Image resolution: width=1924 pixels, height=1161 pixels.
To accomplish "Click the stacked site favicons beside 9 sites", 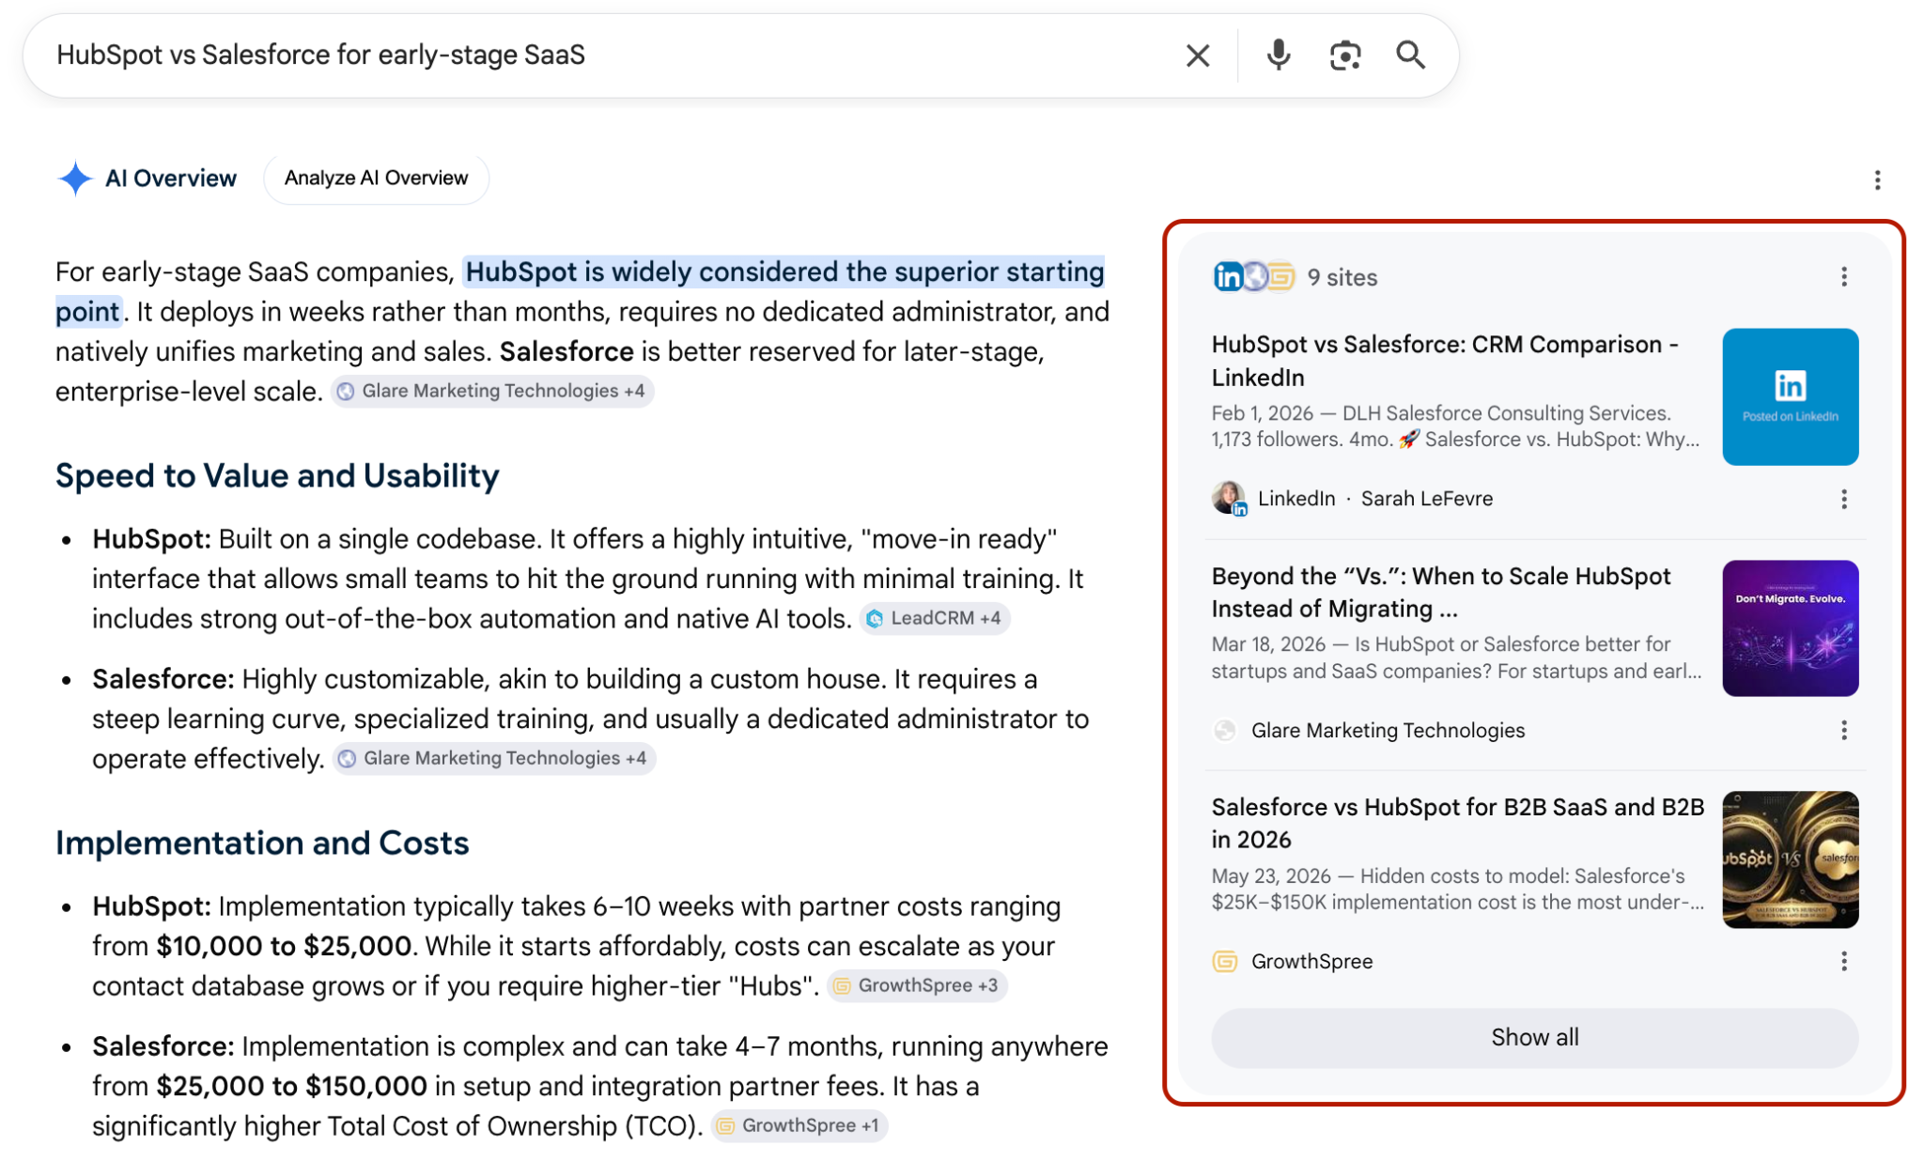I will coord(1253,277).
